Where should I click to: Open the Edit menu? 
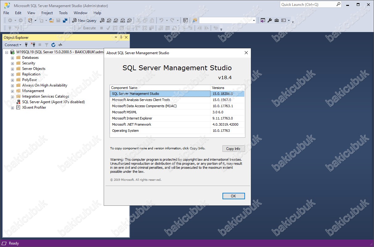pos(18,13)
